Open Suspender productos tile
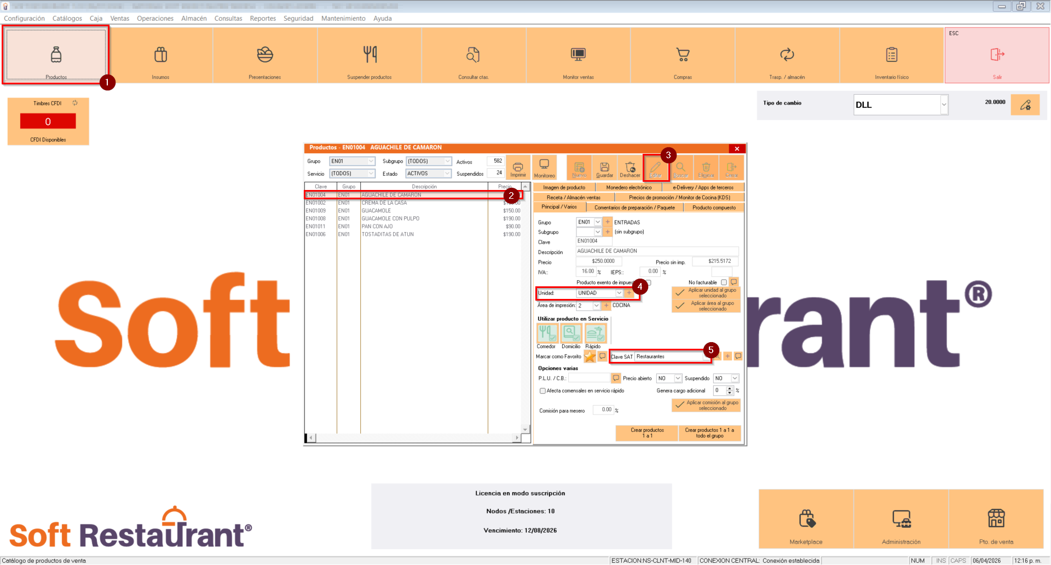Image resolution: width=1051 pixels, height=565 pixels. pyautogui.click(x=369, y=55)
